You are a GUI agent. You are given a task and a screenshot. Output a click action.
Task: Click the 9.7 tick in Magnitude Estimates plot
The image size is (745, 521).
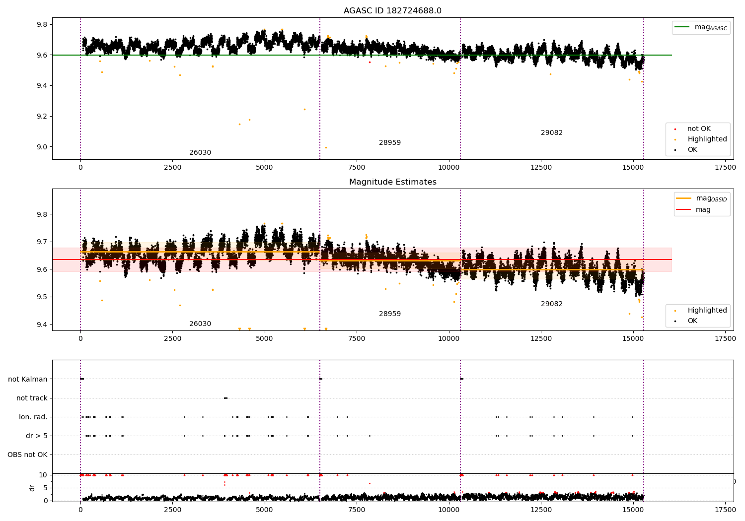43,242
